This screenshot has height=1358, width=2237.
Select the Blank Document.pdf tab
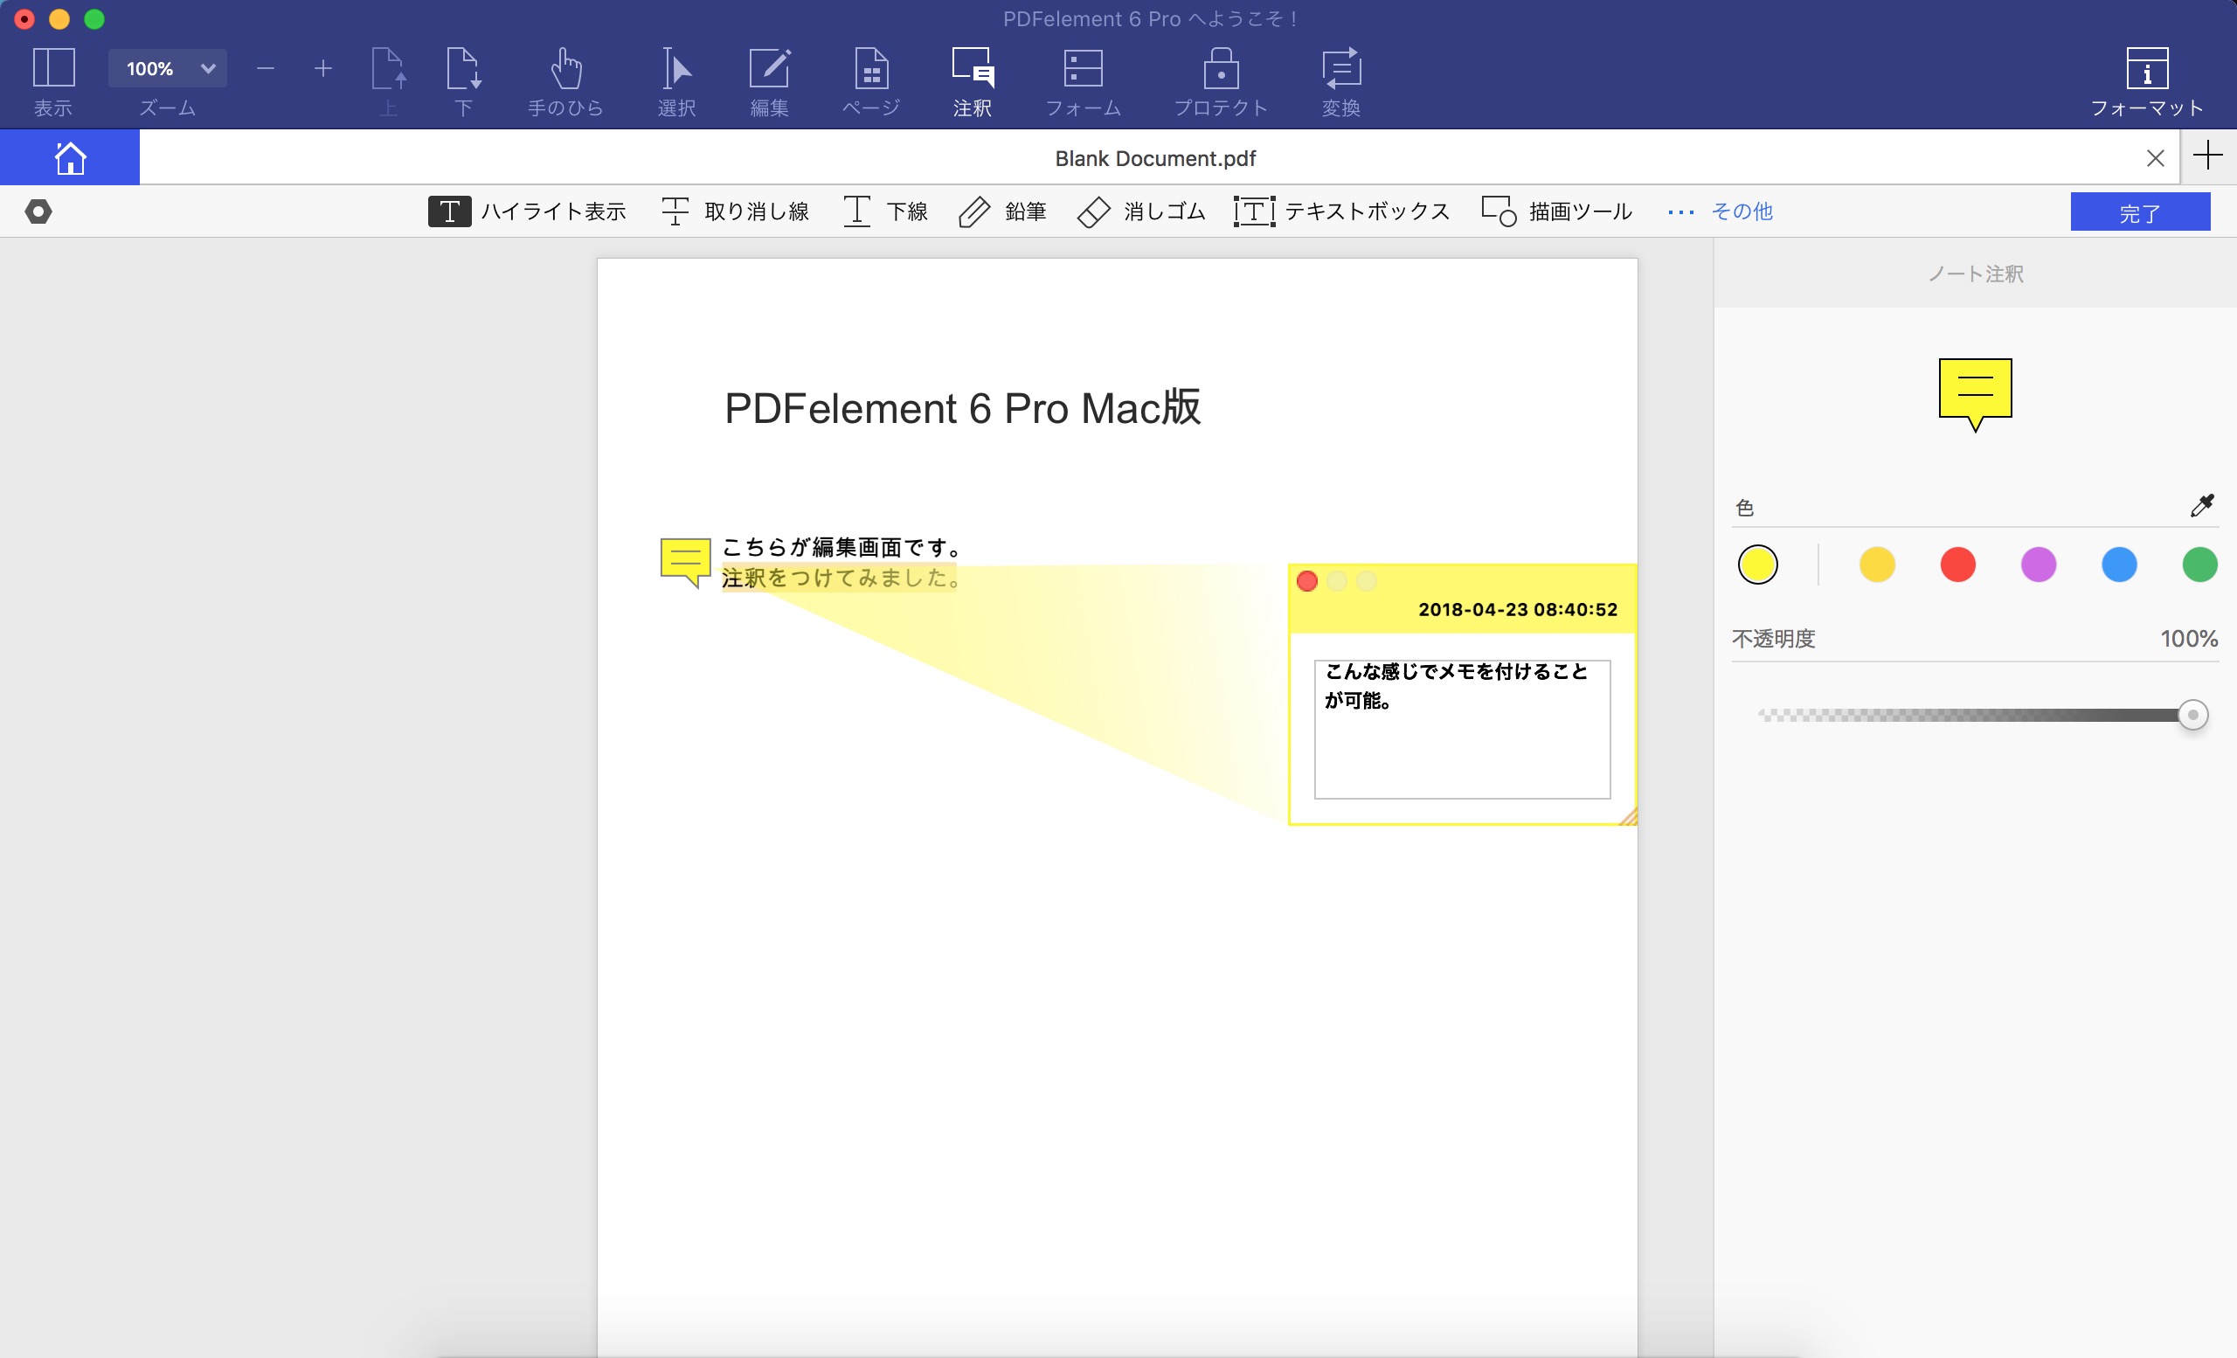pos(1155,158)
